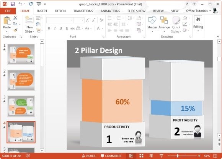Toggle Italic formatting
The image size is (222, 159).
(x=55, y=28)
